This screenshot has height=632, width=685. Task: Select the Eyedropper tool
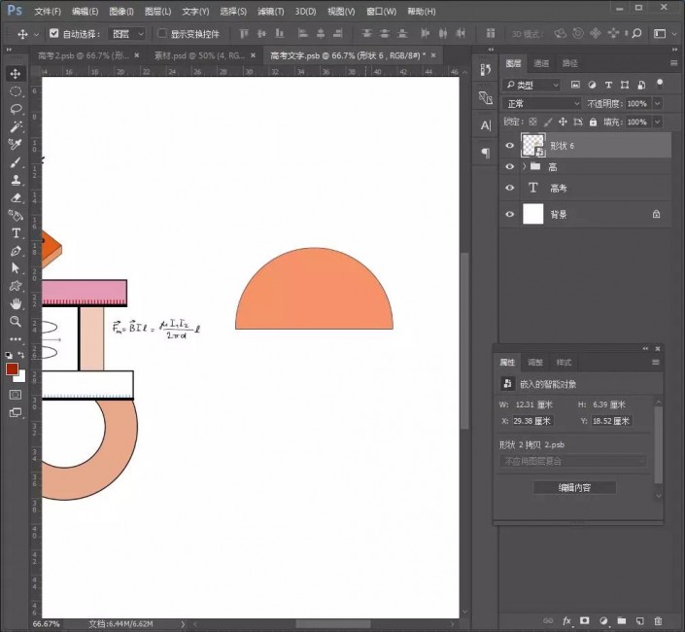pyautogui.click(x=16, y=144)
